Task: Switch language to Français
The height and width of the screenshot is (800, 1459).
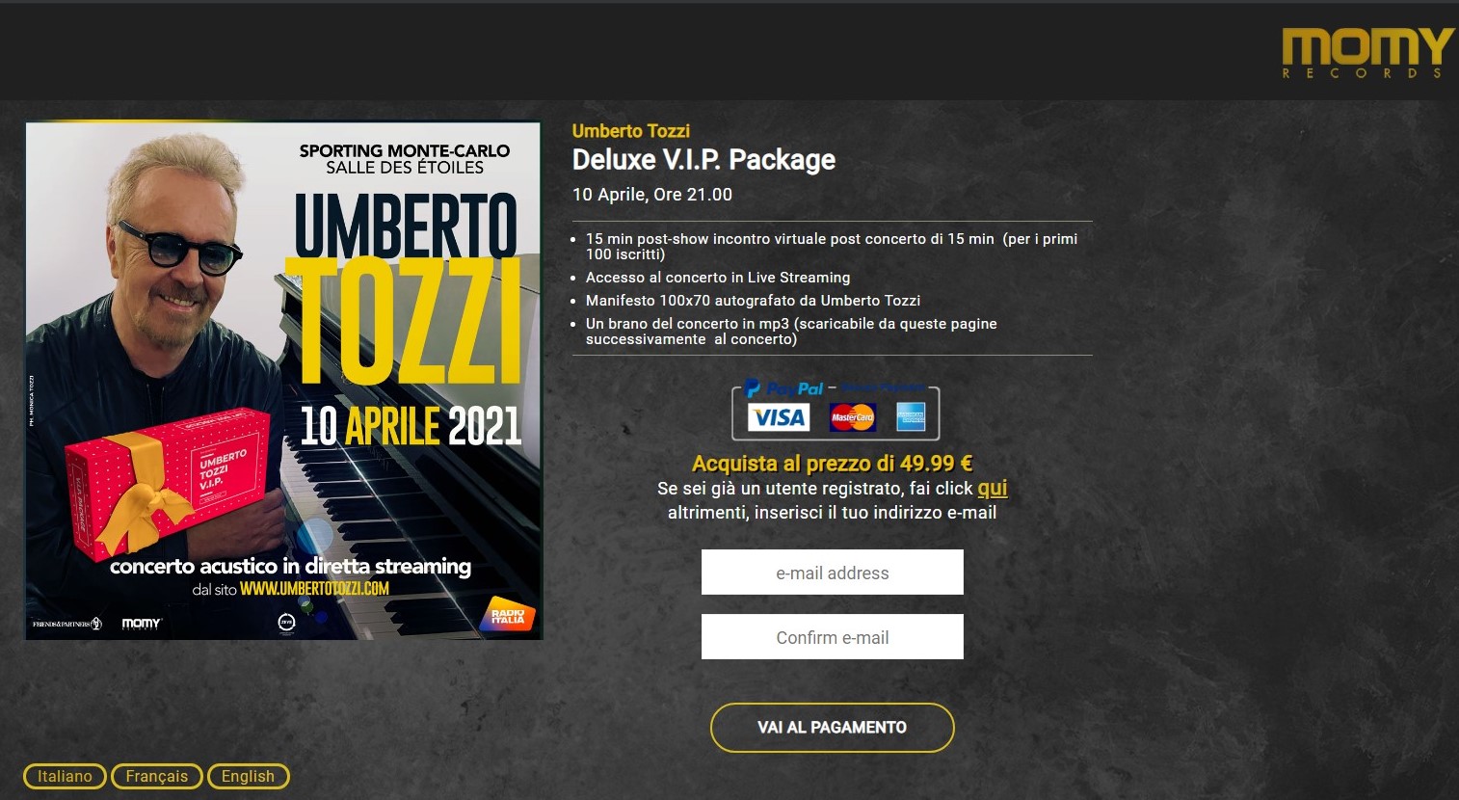Action: click(157, 776)
